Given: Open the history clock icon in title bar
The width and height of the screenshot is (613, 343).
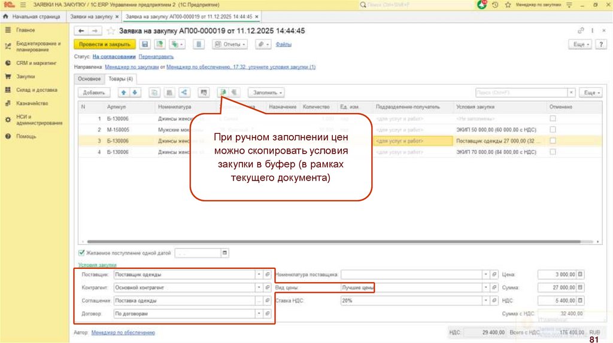Looking at the screenshot, I should pos(495,5).
